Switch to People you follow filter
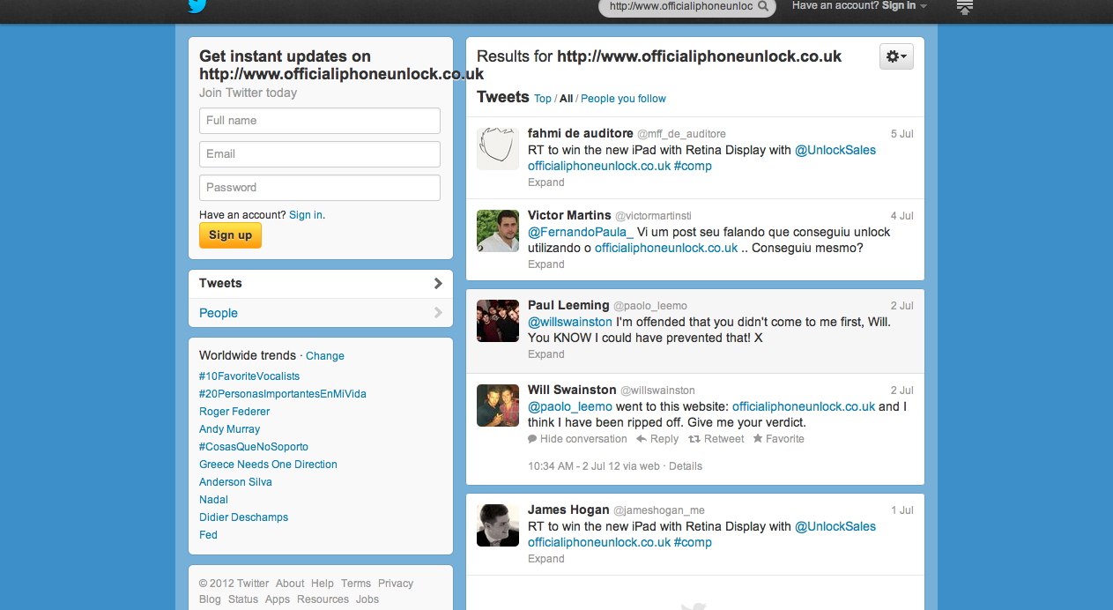The width and height of the screenshot is (1113, 610). (623, 99)
